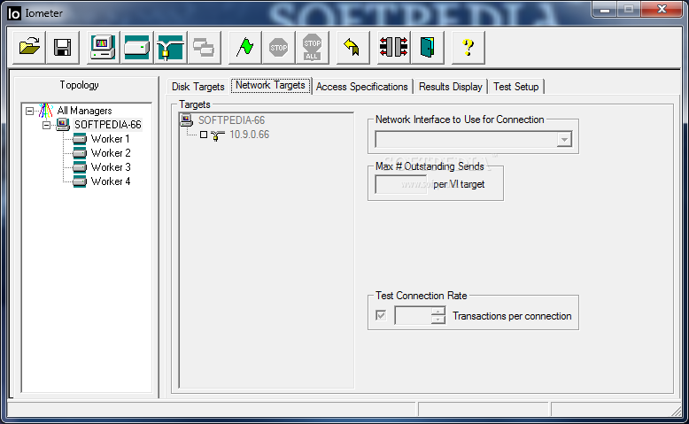The height and width of the screenshot is (424, 689).
Task: Exit Iometer via the door icon
Action: pos(427,47)
